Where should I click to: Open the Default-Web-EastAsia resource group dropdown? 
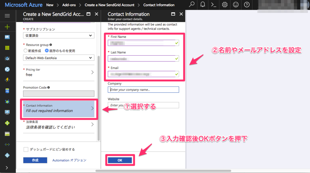59,58
